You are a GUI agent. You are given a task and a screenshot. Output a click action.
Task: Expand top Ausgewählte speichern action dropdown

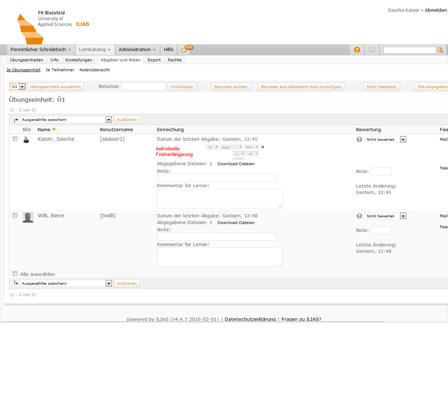tap(109, 120)
